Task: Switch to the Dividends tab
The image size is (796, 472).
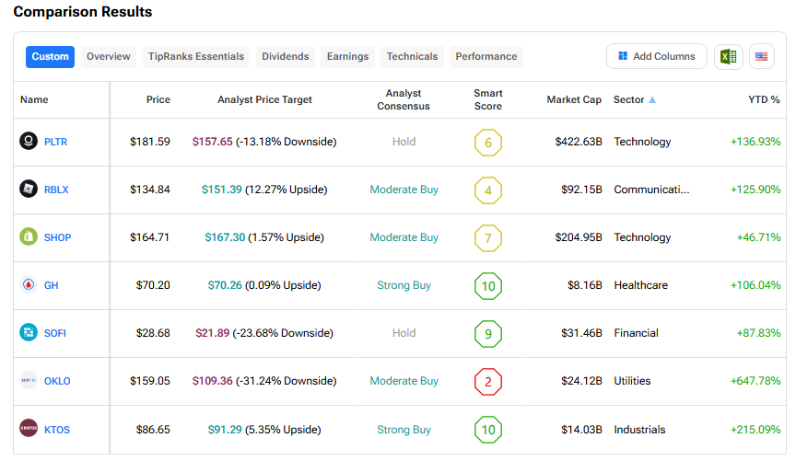Action: [286, 56]
